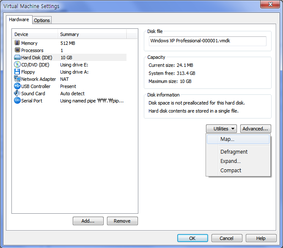283x248 pixels.
Task: Click the Cancel button
Action: point(227,238)
